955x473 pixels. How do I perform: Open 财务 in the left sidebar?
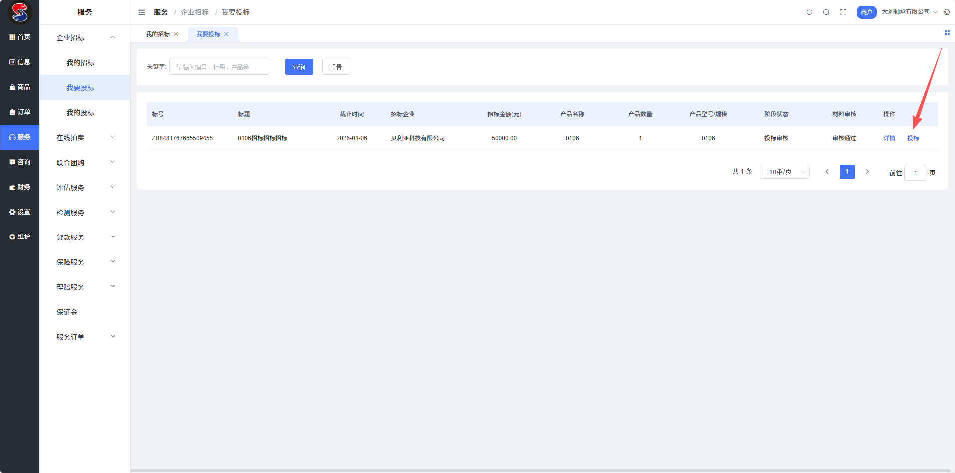(x=20, y=187)
